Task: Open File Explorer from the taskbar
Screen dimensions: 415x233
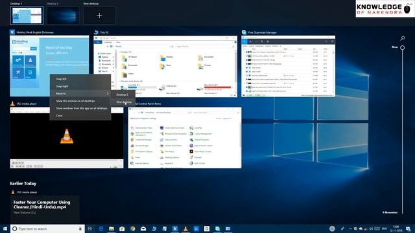Action: (x=112, y=228)
